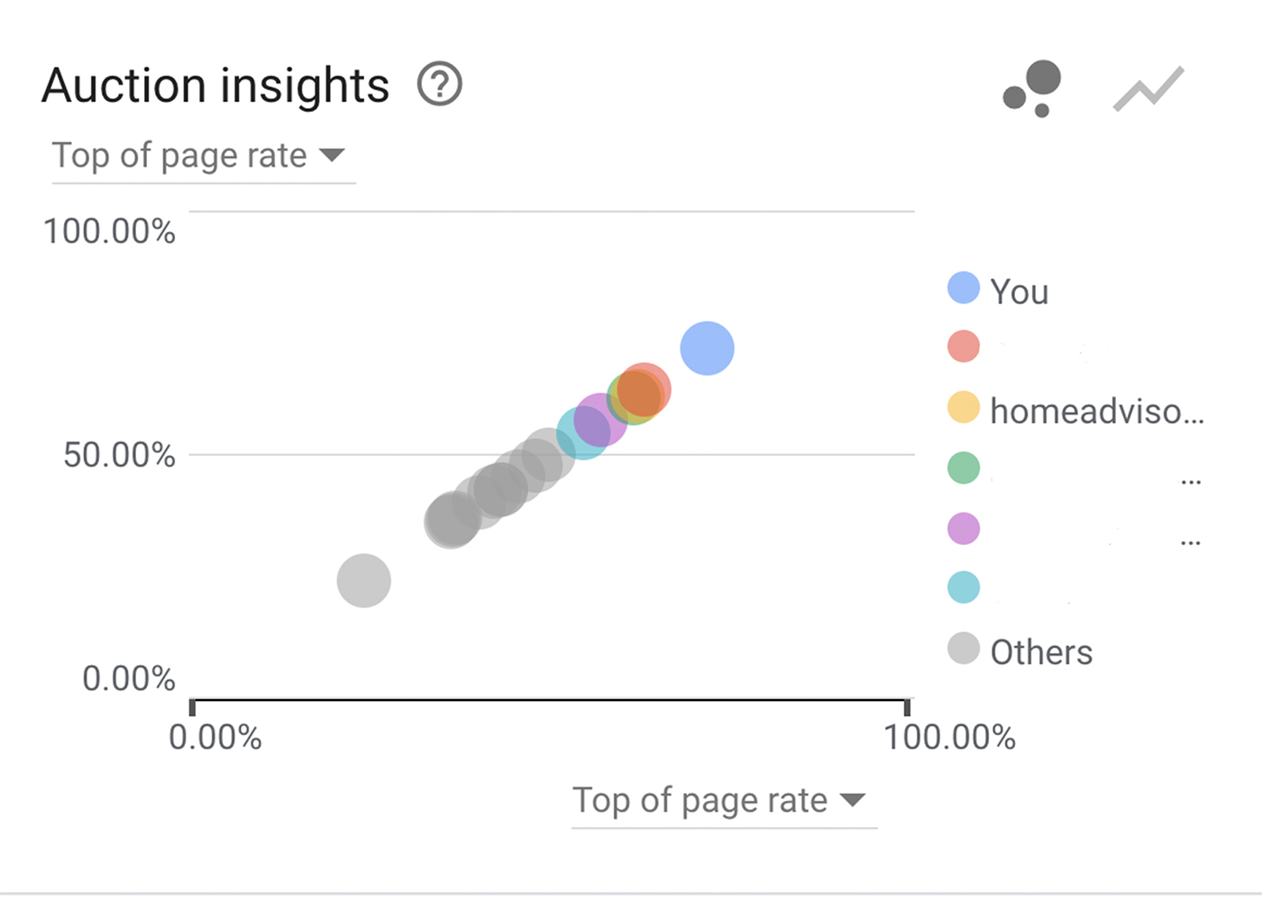This screenshot has width=1262, height=901.
Task: Switch to the line chart view
Action: 1148,88
